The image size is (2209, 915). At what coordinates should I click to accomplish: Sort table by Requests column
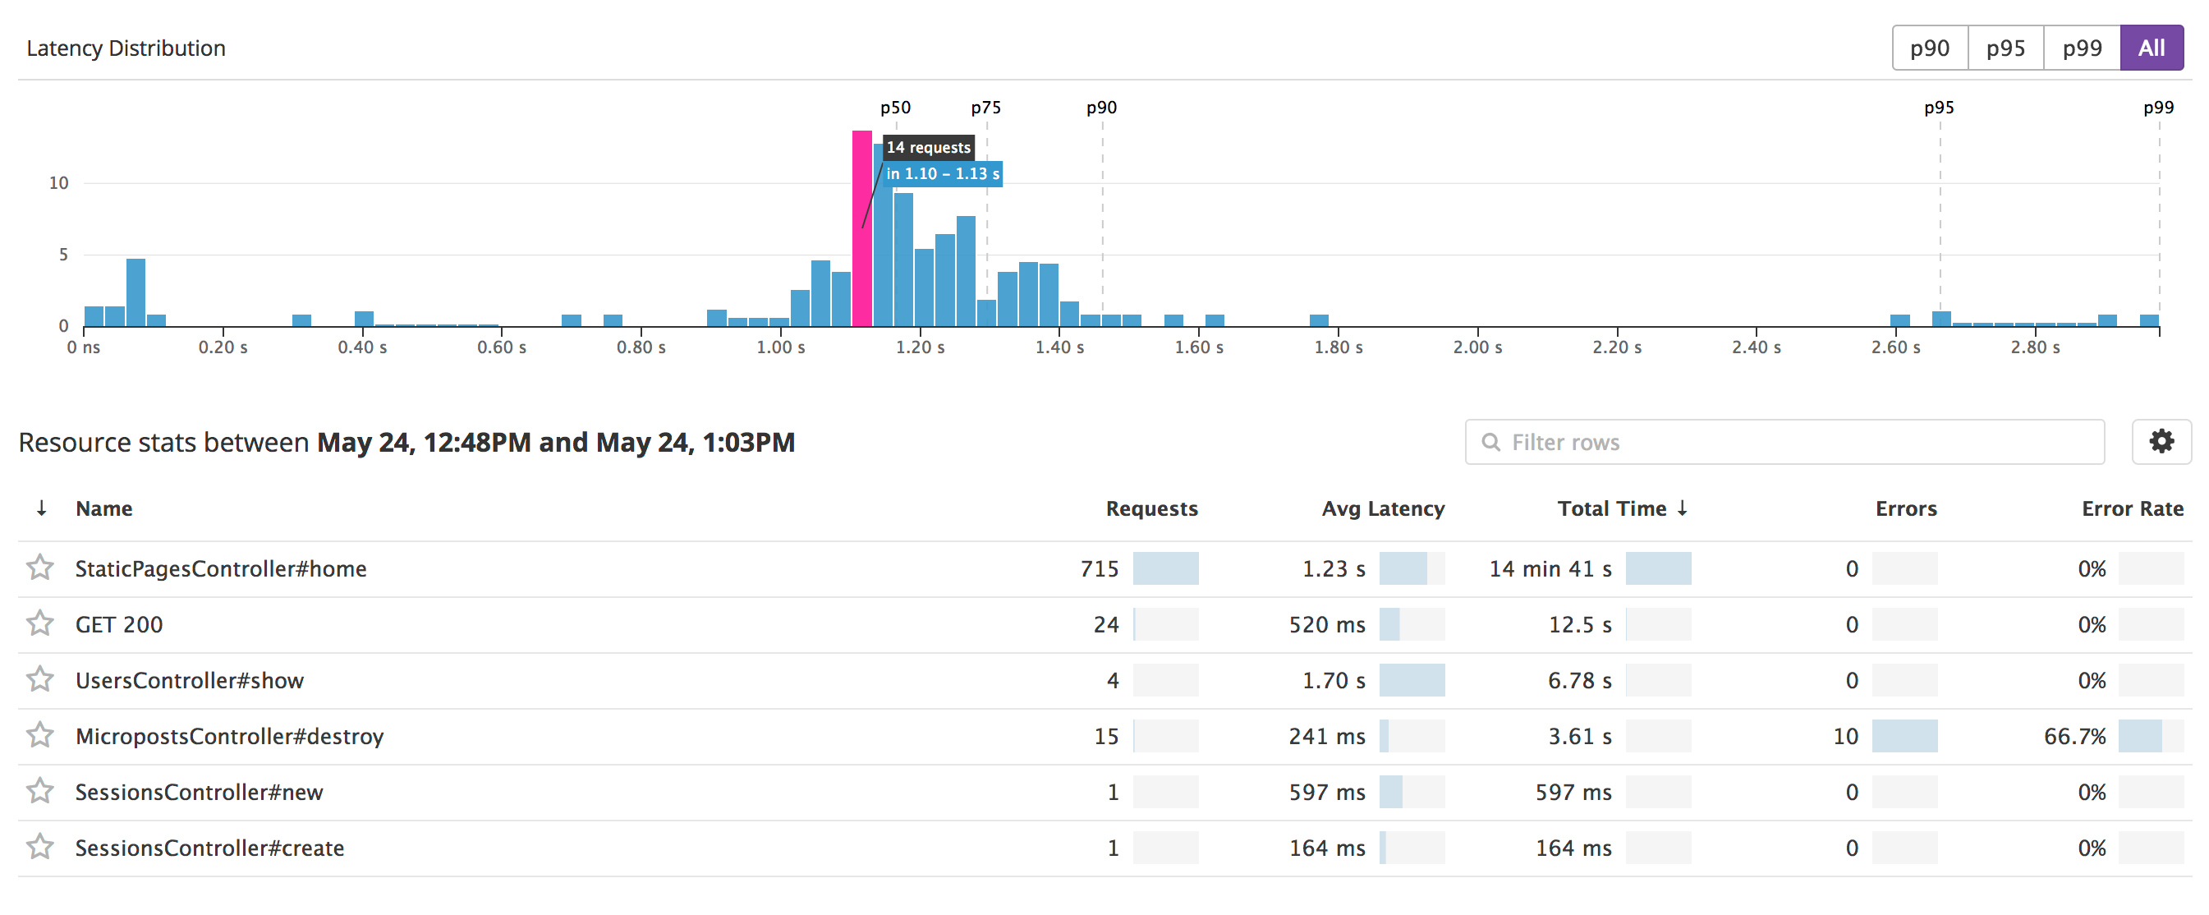[1150, 508]
